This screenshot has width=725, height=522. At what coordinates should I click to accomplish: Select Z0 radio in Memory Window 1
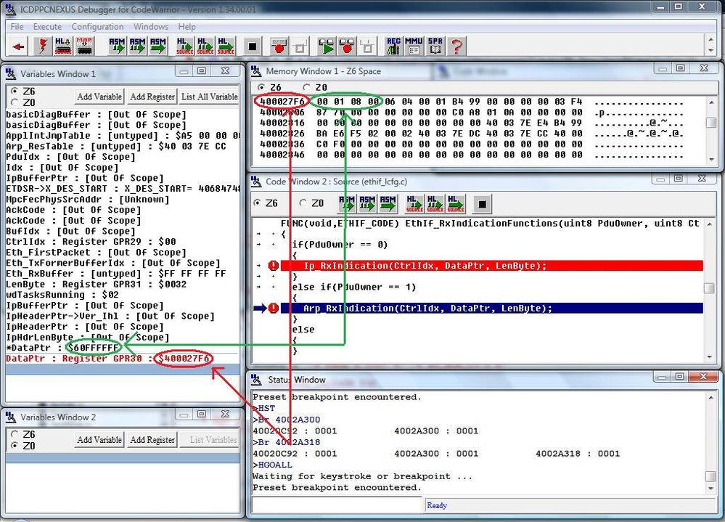[x=306, y=87]
